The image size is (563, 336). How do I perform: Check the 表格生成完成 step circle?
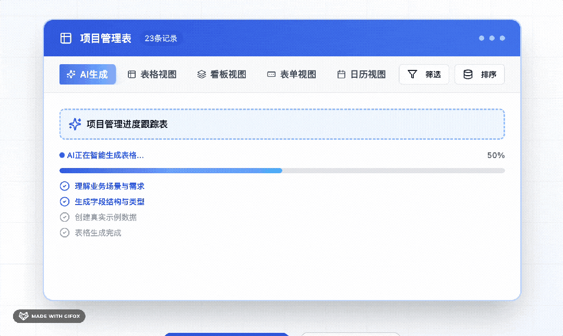point(65,233)
